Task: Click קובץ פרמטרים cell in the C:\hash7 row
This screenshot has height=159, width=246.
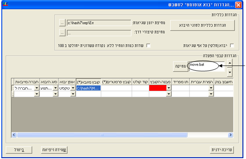Action: [116, 88]
